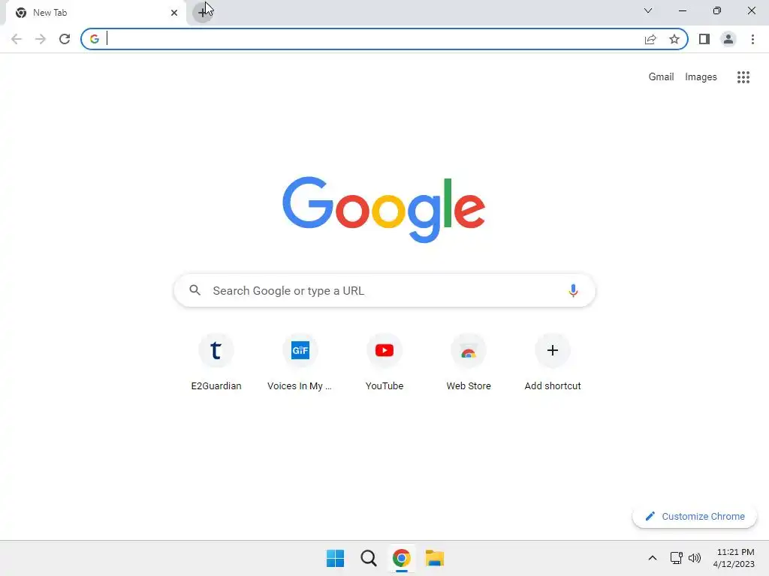The height and width of the screenshot is (576, 769).
Task: Go forward to next page
Action: point(41,39)
